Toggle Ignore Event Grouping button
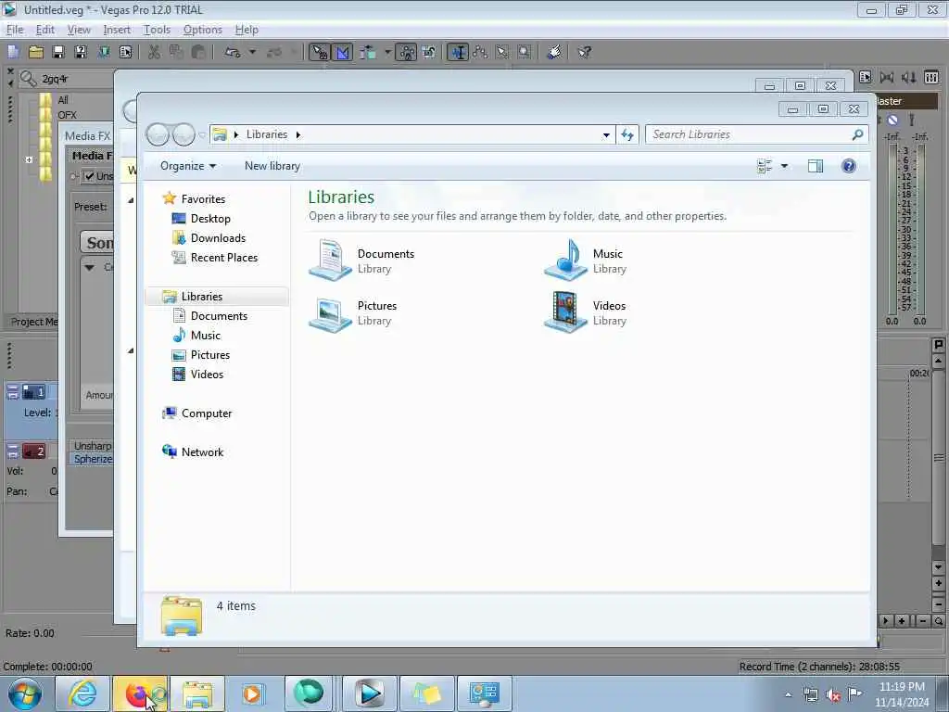Viewport: 949px width, 712px height. [429, 53]
